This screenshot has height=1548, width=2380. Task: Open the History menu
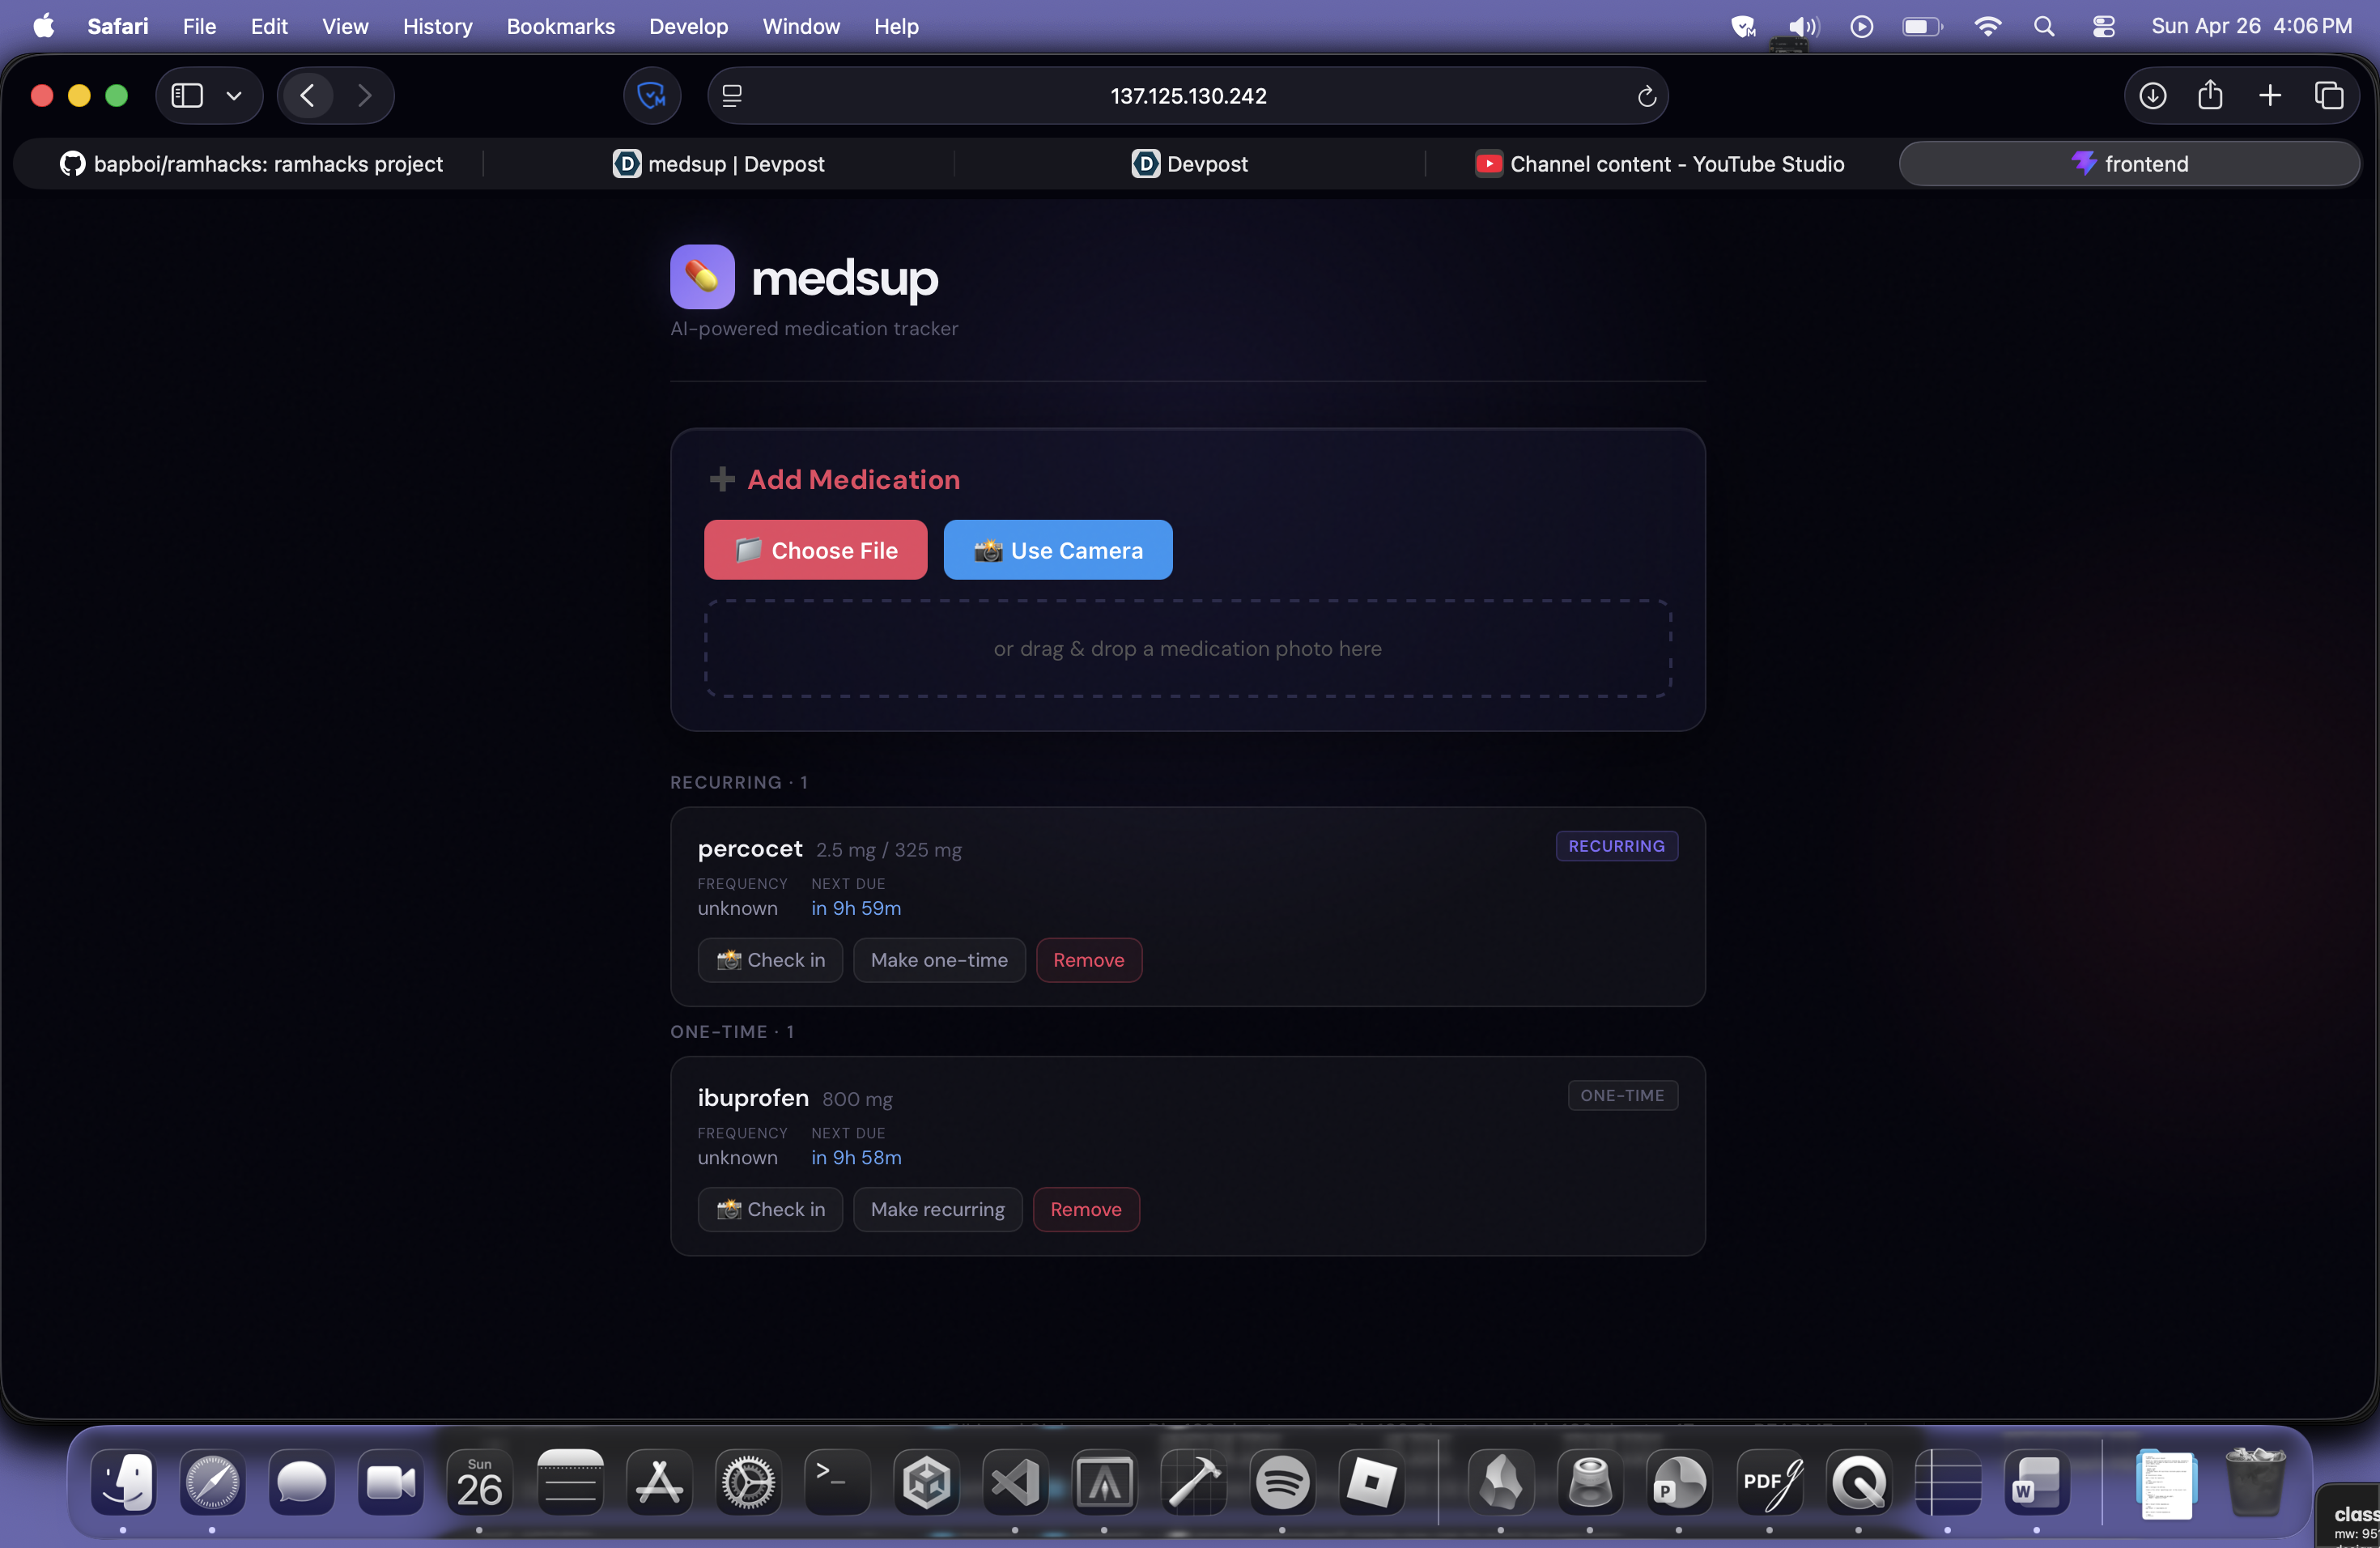coord(437,27)
